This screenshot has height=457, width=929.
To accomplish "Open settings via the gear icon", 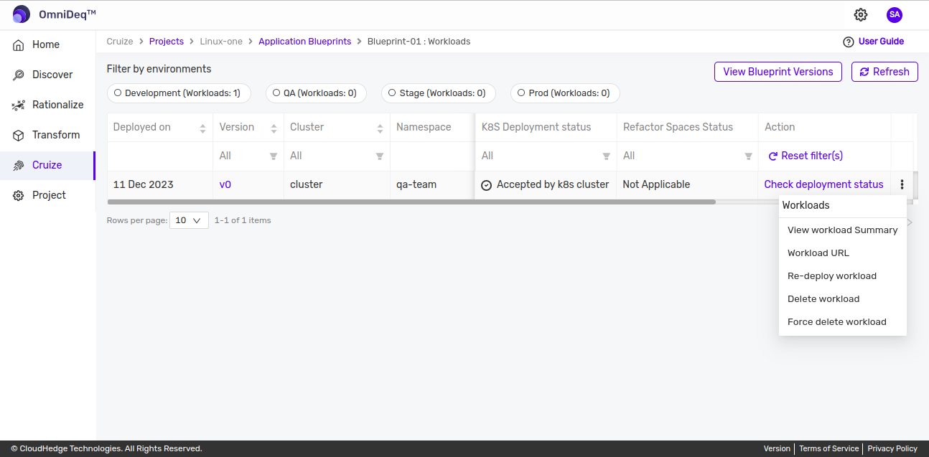I will point(861,14).
